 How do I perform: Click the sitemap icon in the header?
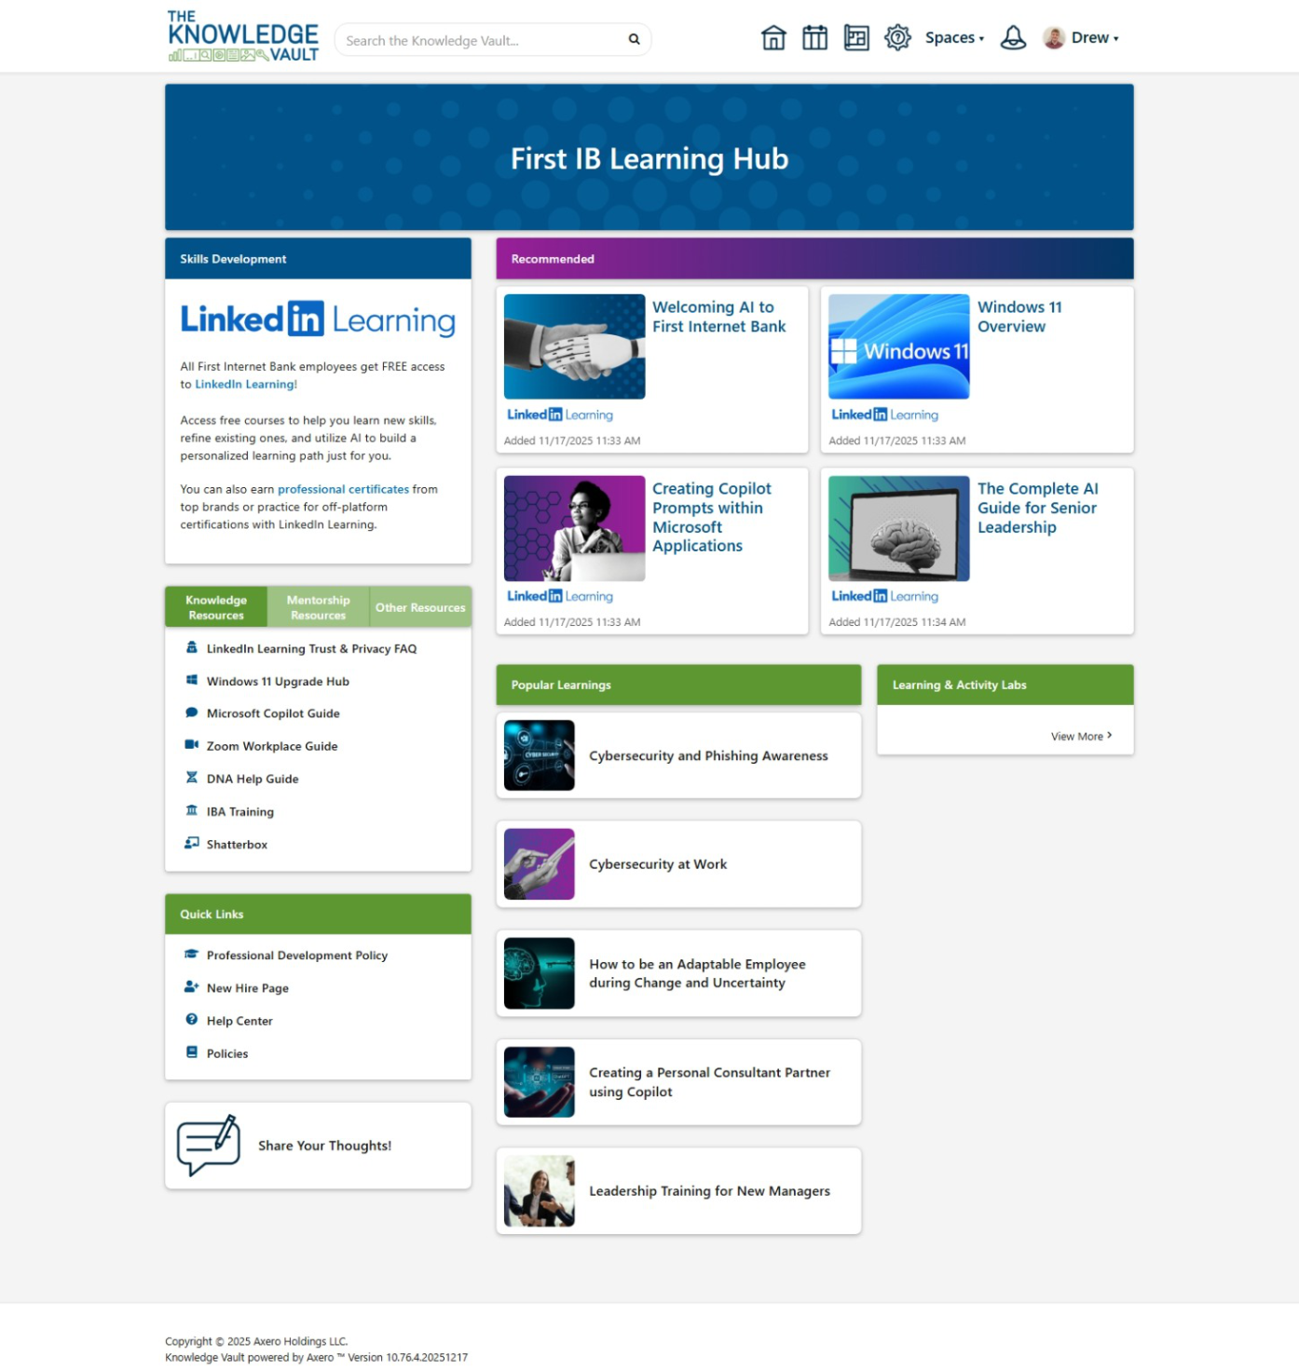[x=856, y=37]
